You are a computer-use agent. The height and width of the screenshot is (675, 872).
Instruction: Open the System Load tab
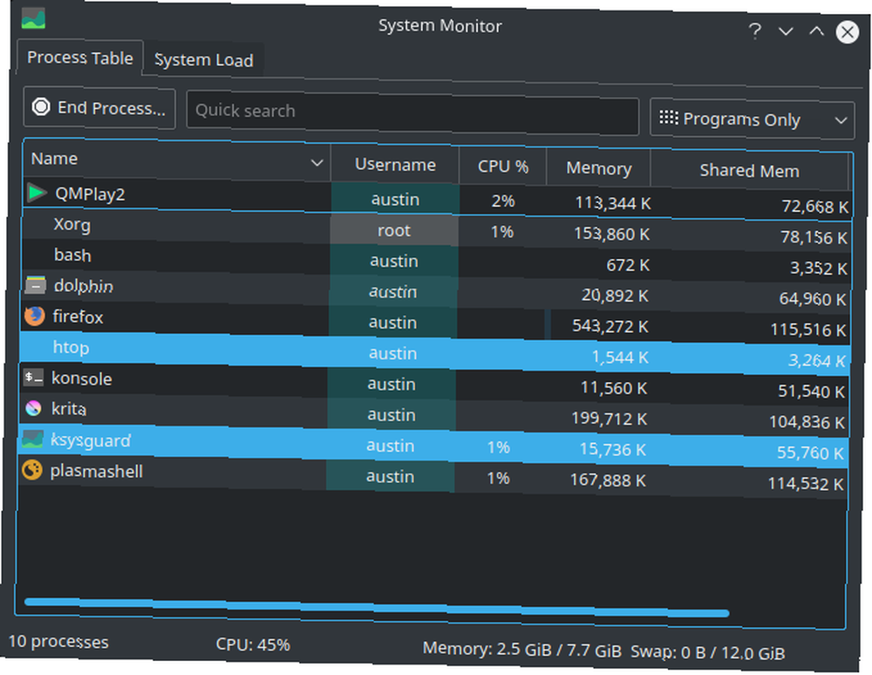[x=203, y=60]
